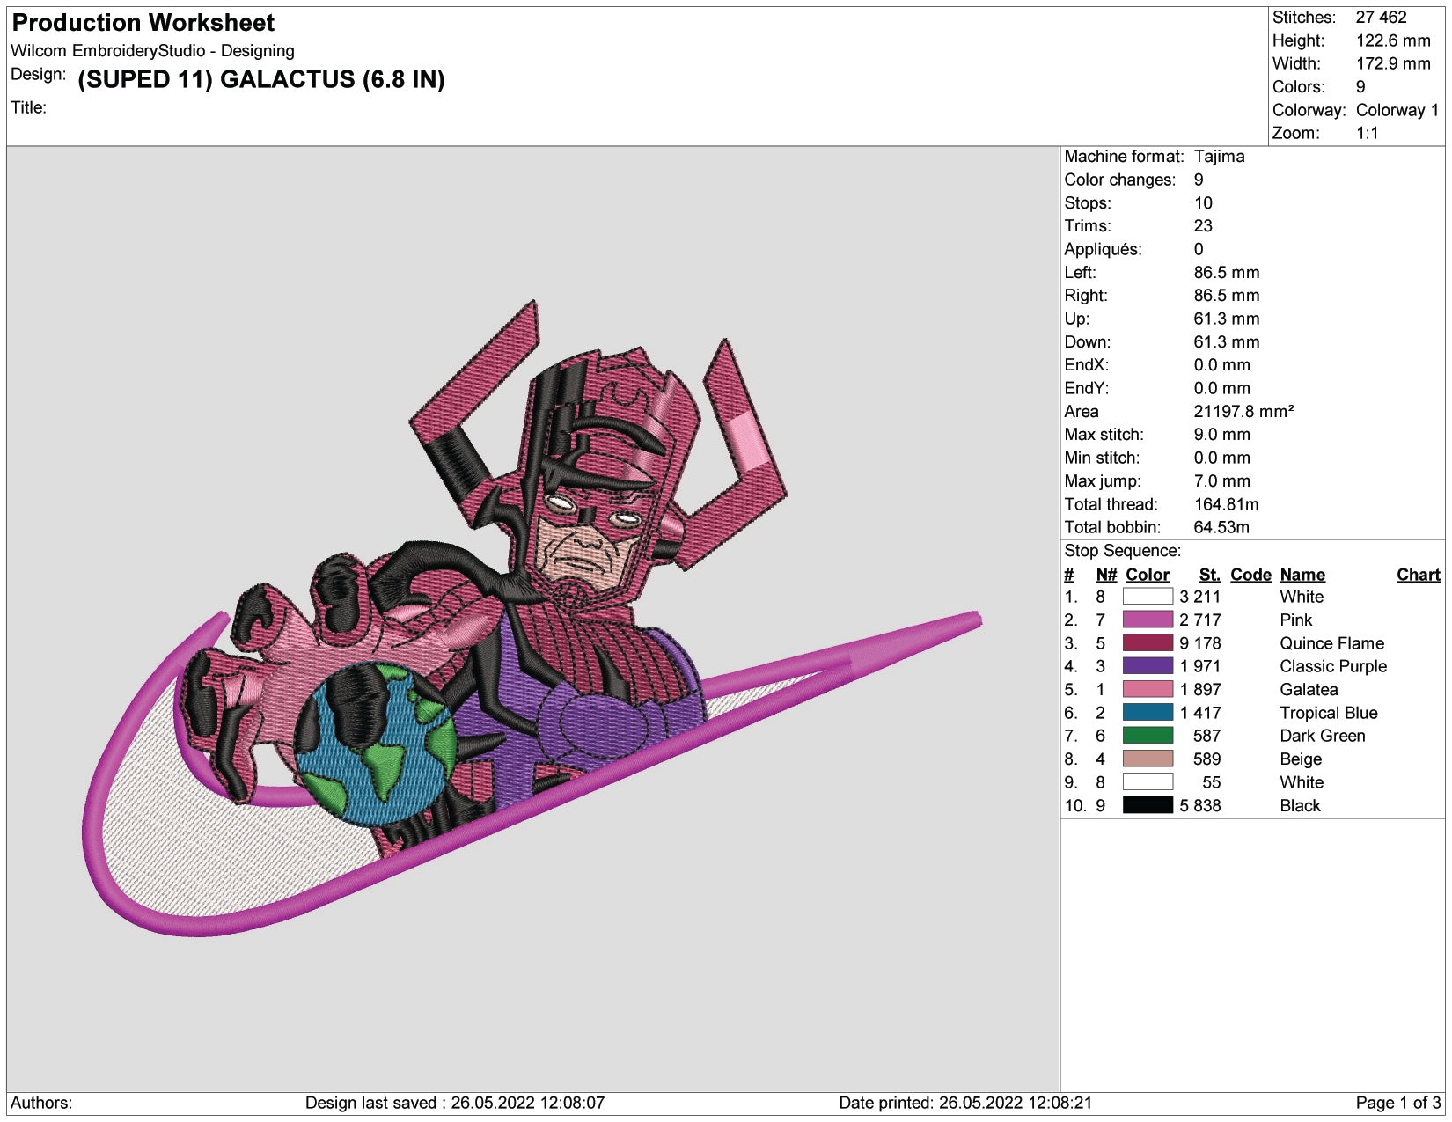This screenshot has height=1122, width=1452.
Task: Click the stitch count '5 838'
Action: (x=1200, y=805)
